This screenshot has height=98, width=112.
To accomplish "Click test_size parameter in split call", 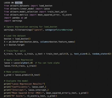I will click(x=79, y=54).
